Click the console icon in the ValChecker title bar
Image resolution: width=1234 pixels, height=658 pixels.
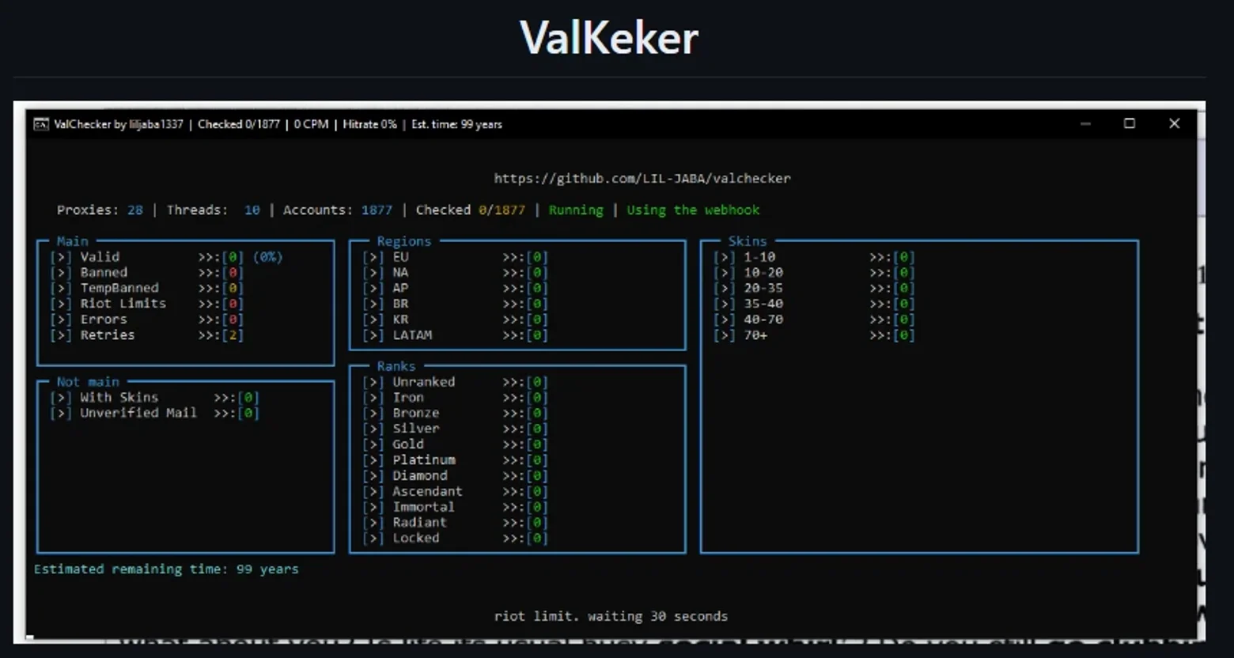click(40, 124)
